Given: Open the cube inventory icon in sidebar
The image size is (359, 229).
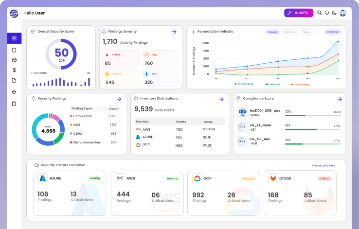Looking at the screenshot, I should click(x=14, y=60).
